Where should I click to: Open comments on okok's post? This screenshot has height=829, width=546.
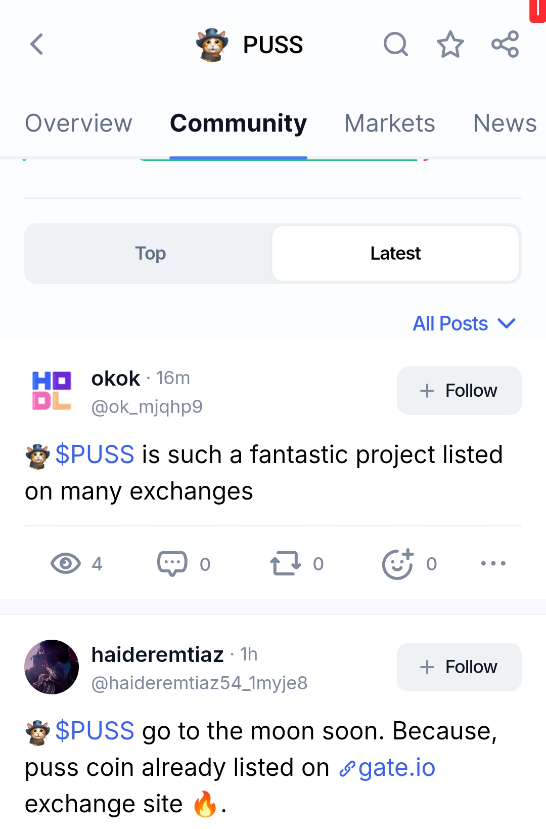(x=172, y=563)
